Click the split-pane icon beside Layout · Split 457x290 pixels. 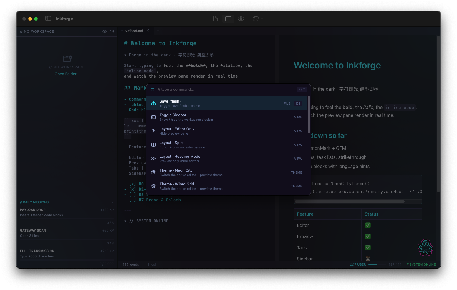pyautogui.click(x=153, y=145)
